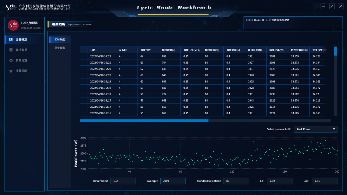Switch to the 历史数据 tab

click(x=60, y=48)
